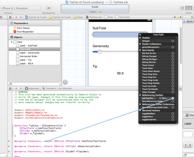
Task: Open the TipView.xib breadcrumb
Action: click(94, 17)
